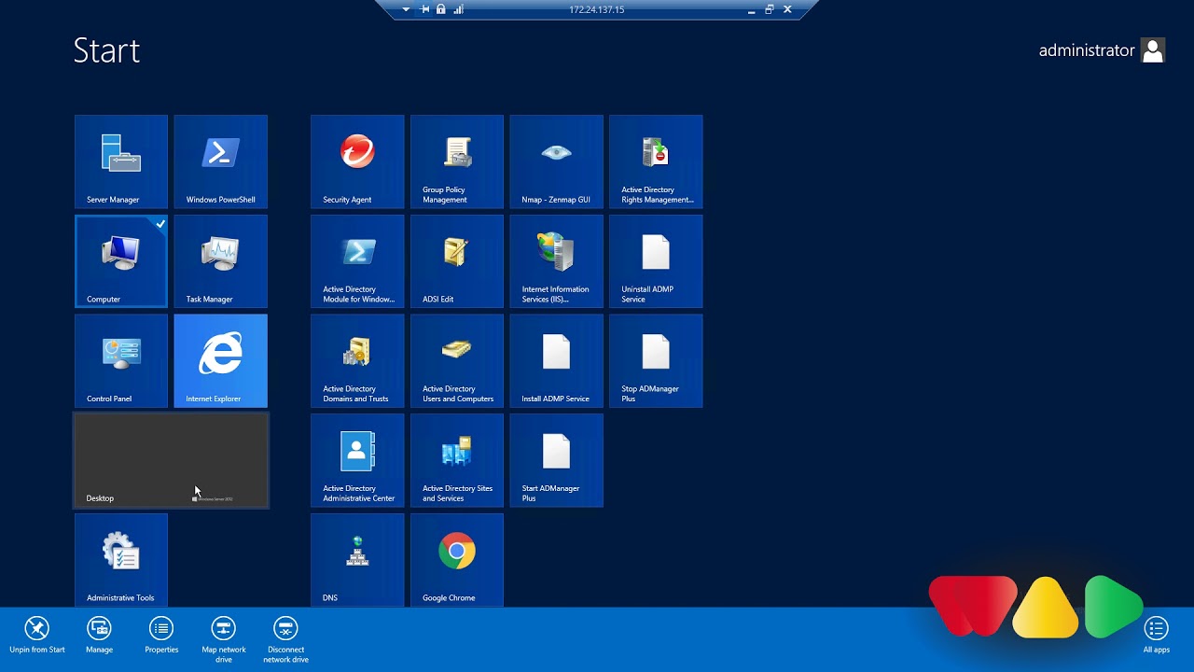
Task: Open Active Directory Administrative Center tile
Action: pos(357,460)
